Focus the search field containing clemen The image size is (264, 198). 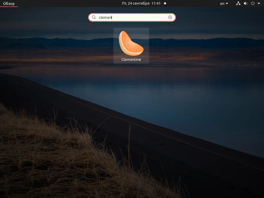[x=132, y=17]
